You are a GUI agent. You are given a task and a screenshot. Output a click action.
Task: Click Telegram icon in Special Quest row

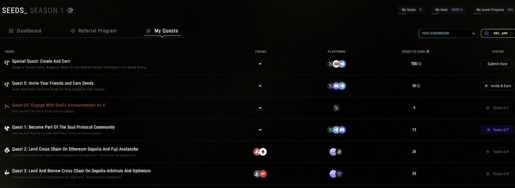pyautogui.click(x=342, y=64)
